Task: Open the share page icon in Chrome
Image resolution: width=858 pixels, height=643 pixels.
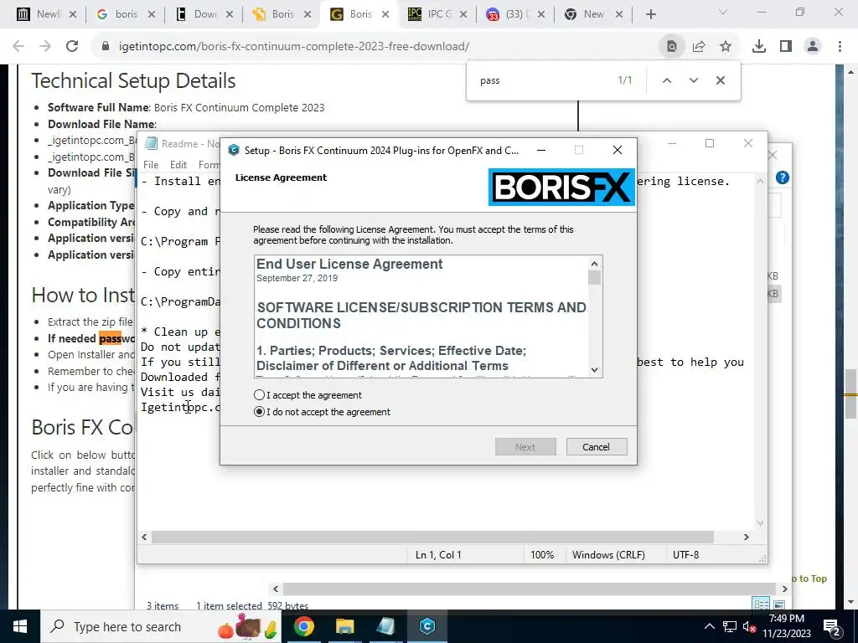Action: [699, 47]
